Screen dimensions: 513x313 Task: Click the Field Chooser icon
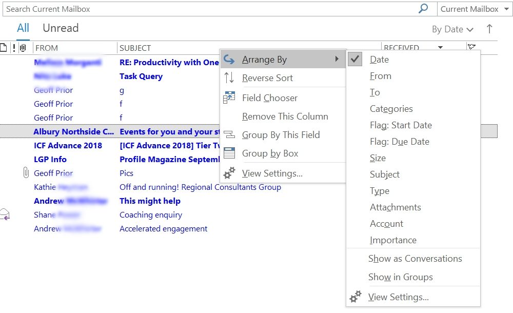click(229, 97)
